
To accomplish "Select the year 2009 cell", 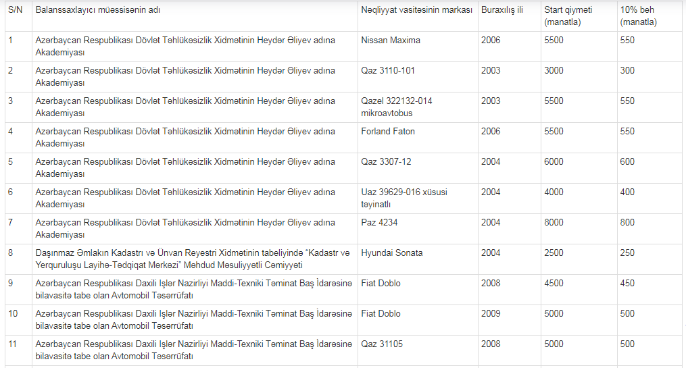I will 509,320.
